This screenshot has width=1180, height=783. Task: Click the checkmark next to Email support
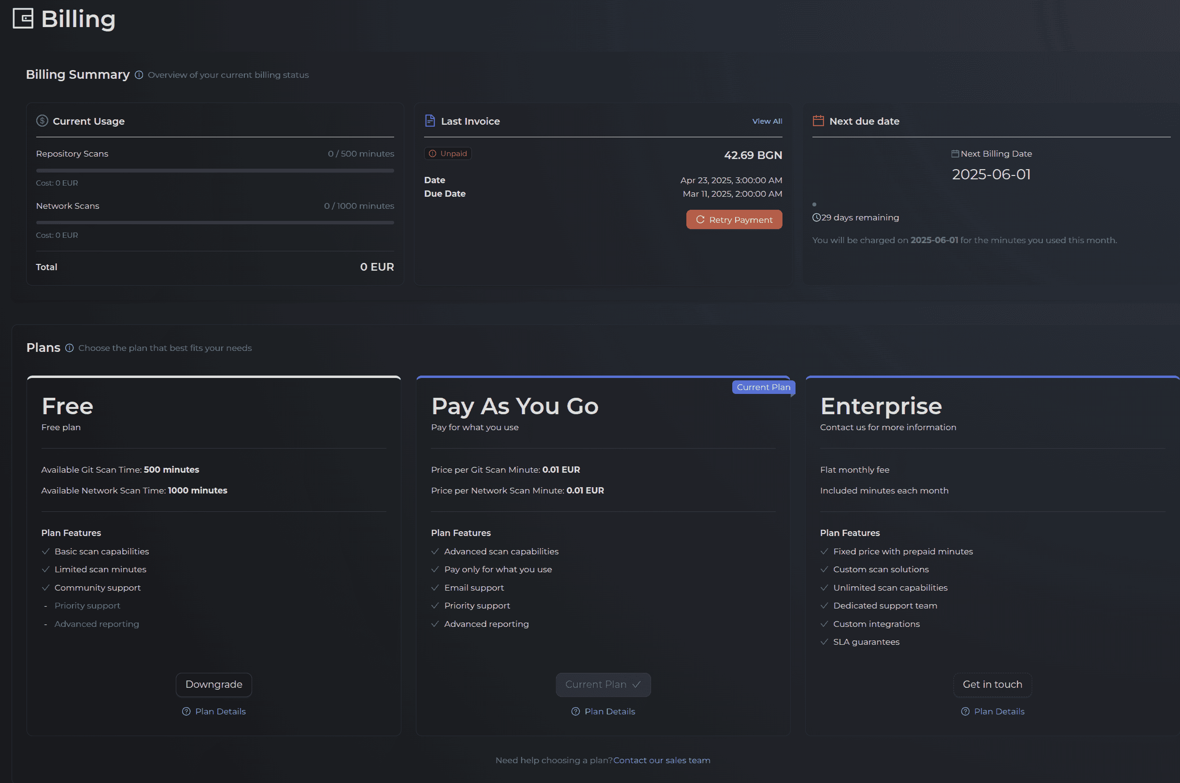tap(434, 587)
